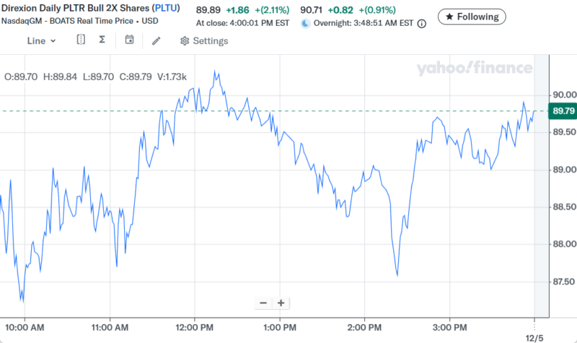The height and width of the screenshot is (343, 577).
Task: Click the Settings gear icon
Action: tap(185, 41)
